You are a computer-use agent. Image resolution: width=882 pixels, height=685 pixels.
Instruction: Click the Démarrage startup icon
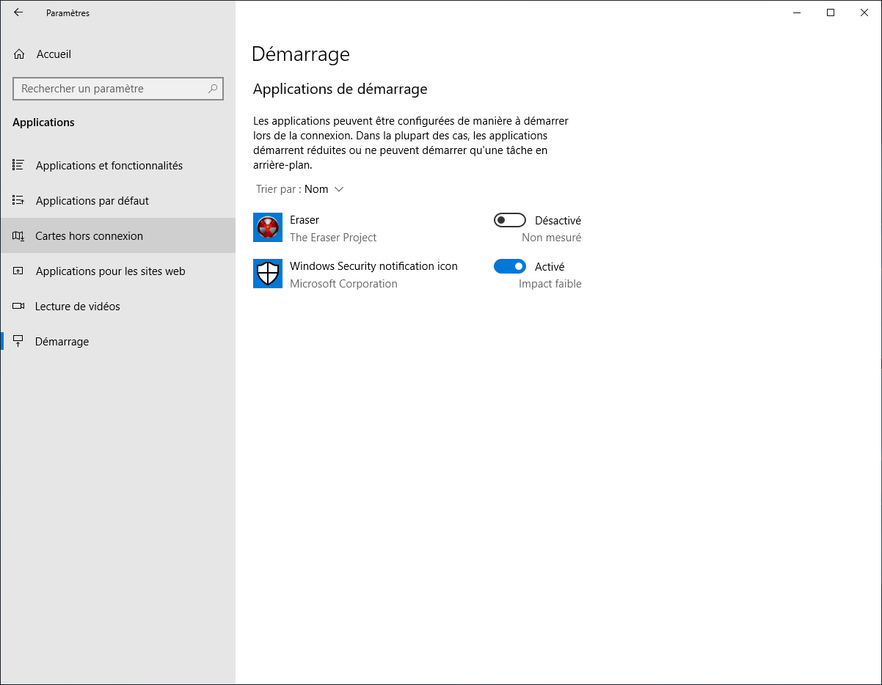[x=18, y=341]
